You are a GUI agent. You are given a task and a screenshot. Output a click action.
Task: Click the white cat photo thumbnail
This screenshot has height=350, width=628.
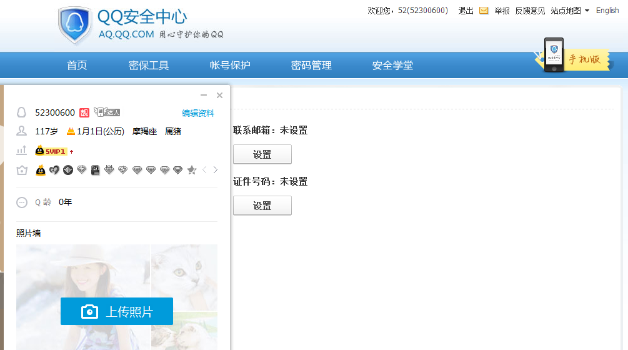[x=184, y=277]
